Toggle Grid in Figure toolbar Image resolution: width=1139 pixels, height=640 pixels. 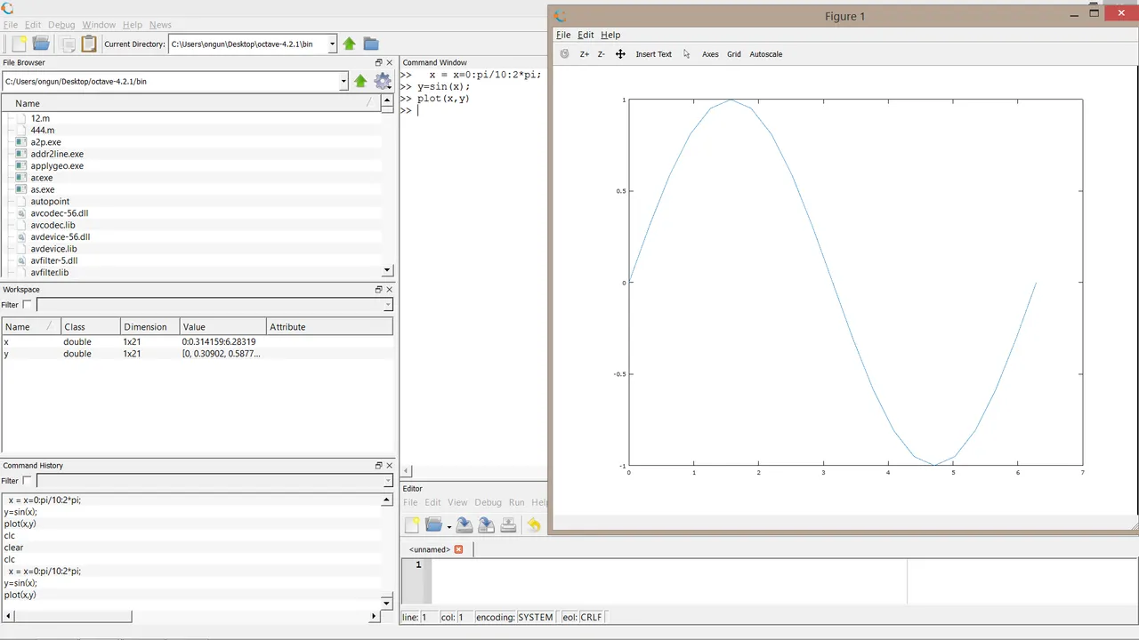point(734,54)
